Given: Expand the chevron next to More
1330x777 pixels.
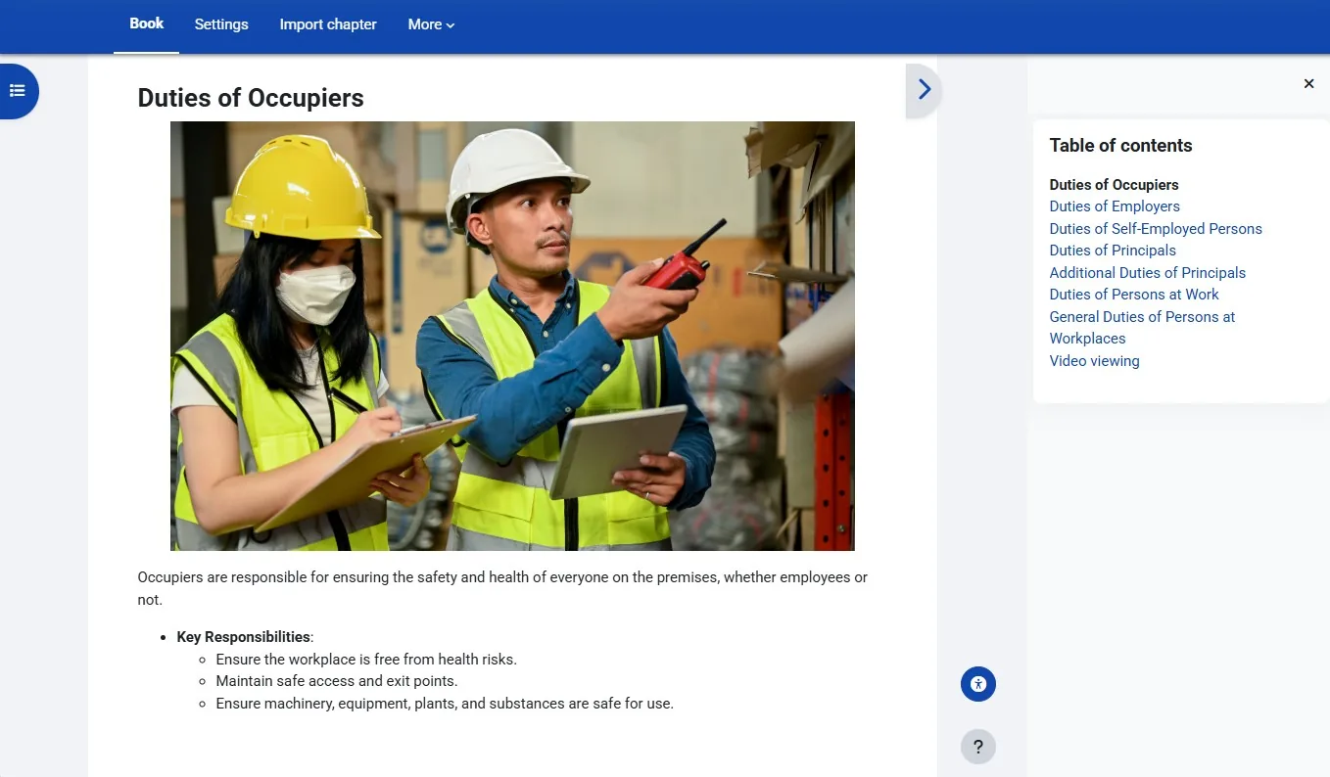Looking at the screenshot, I should (x=451, y=25).
